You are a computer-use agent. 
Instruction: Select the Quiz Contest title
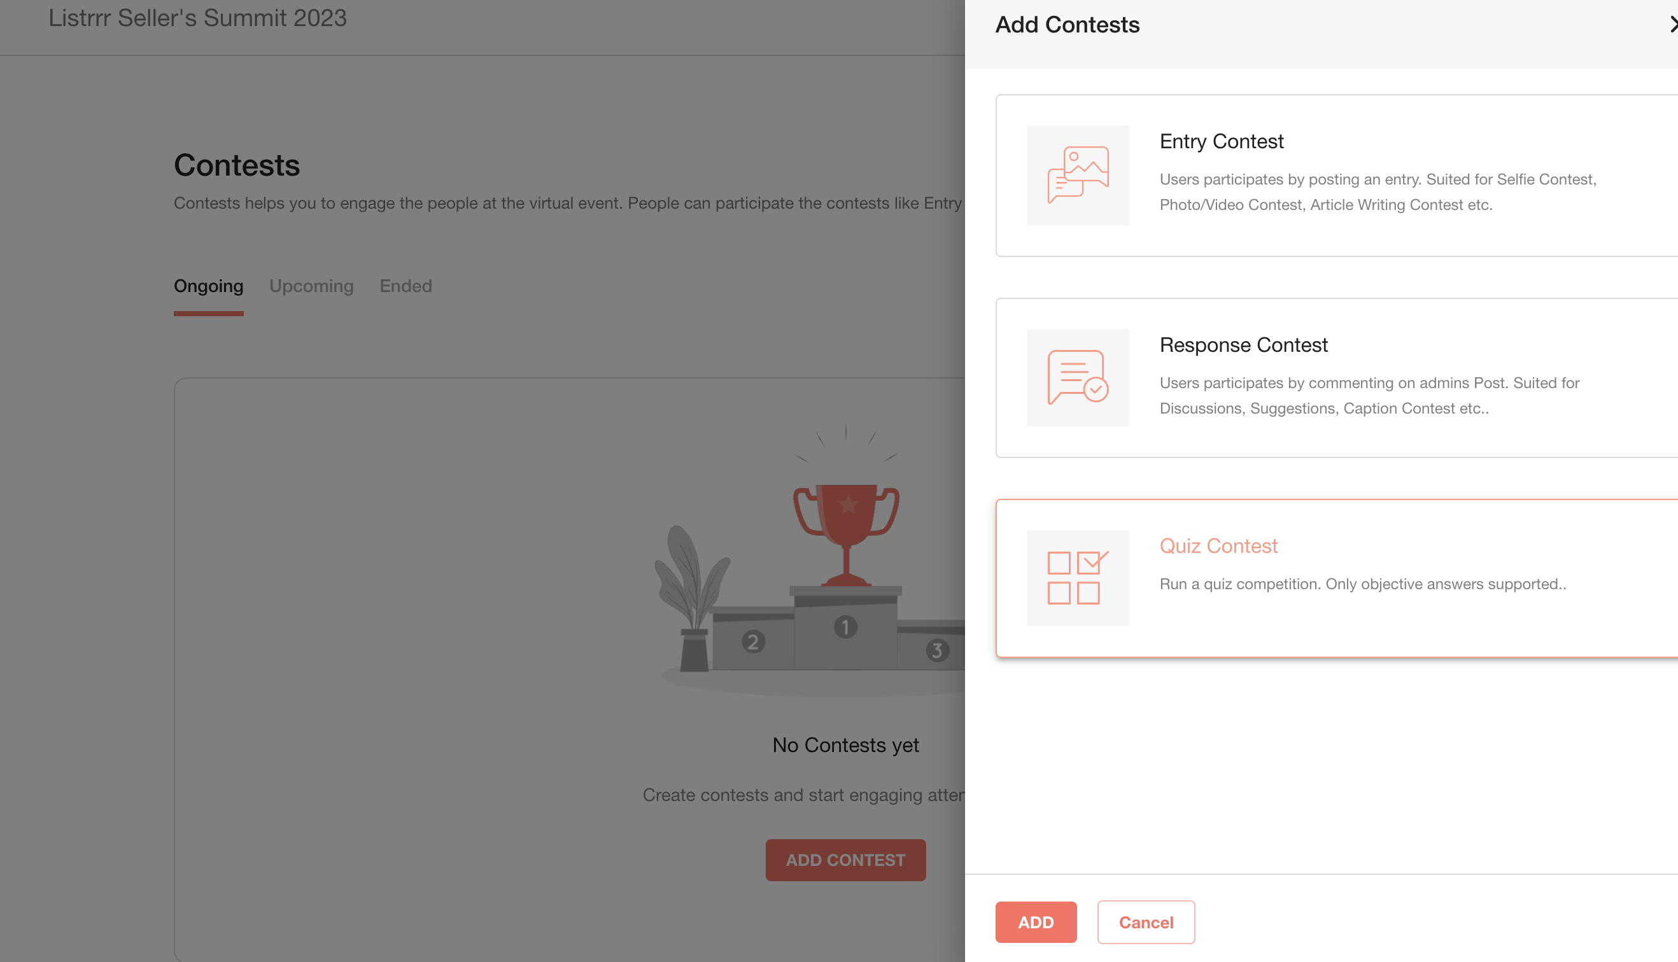(1218, 545)
